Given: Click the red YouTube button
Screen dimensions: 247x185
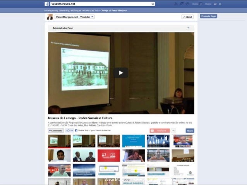Looking at the screenshot, I should pos(160,131).
